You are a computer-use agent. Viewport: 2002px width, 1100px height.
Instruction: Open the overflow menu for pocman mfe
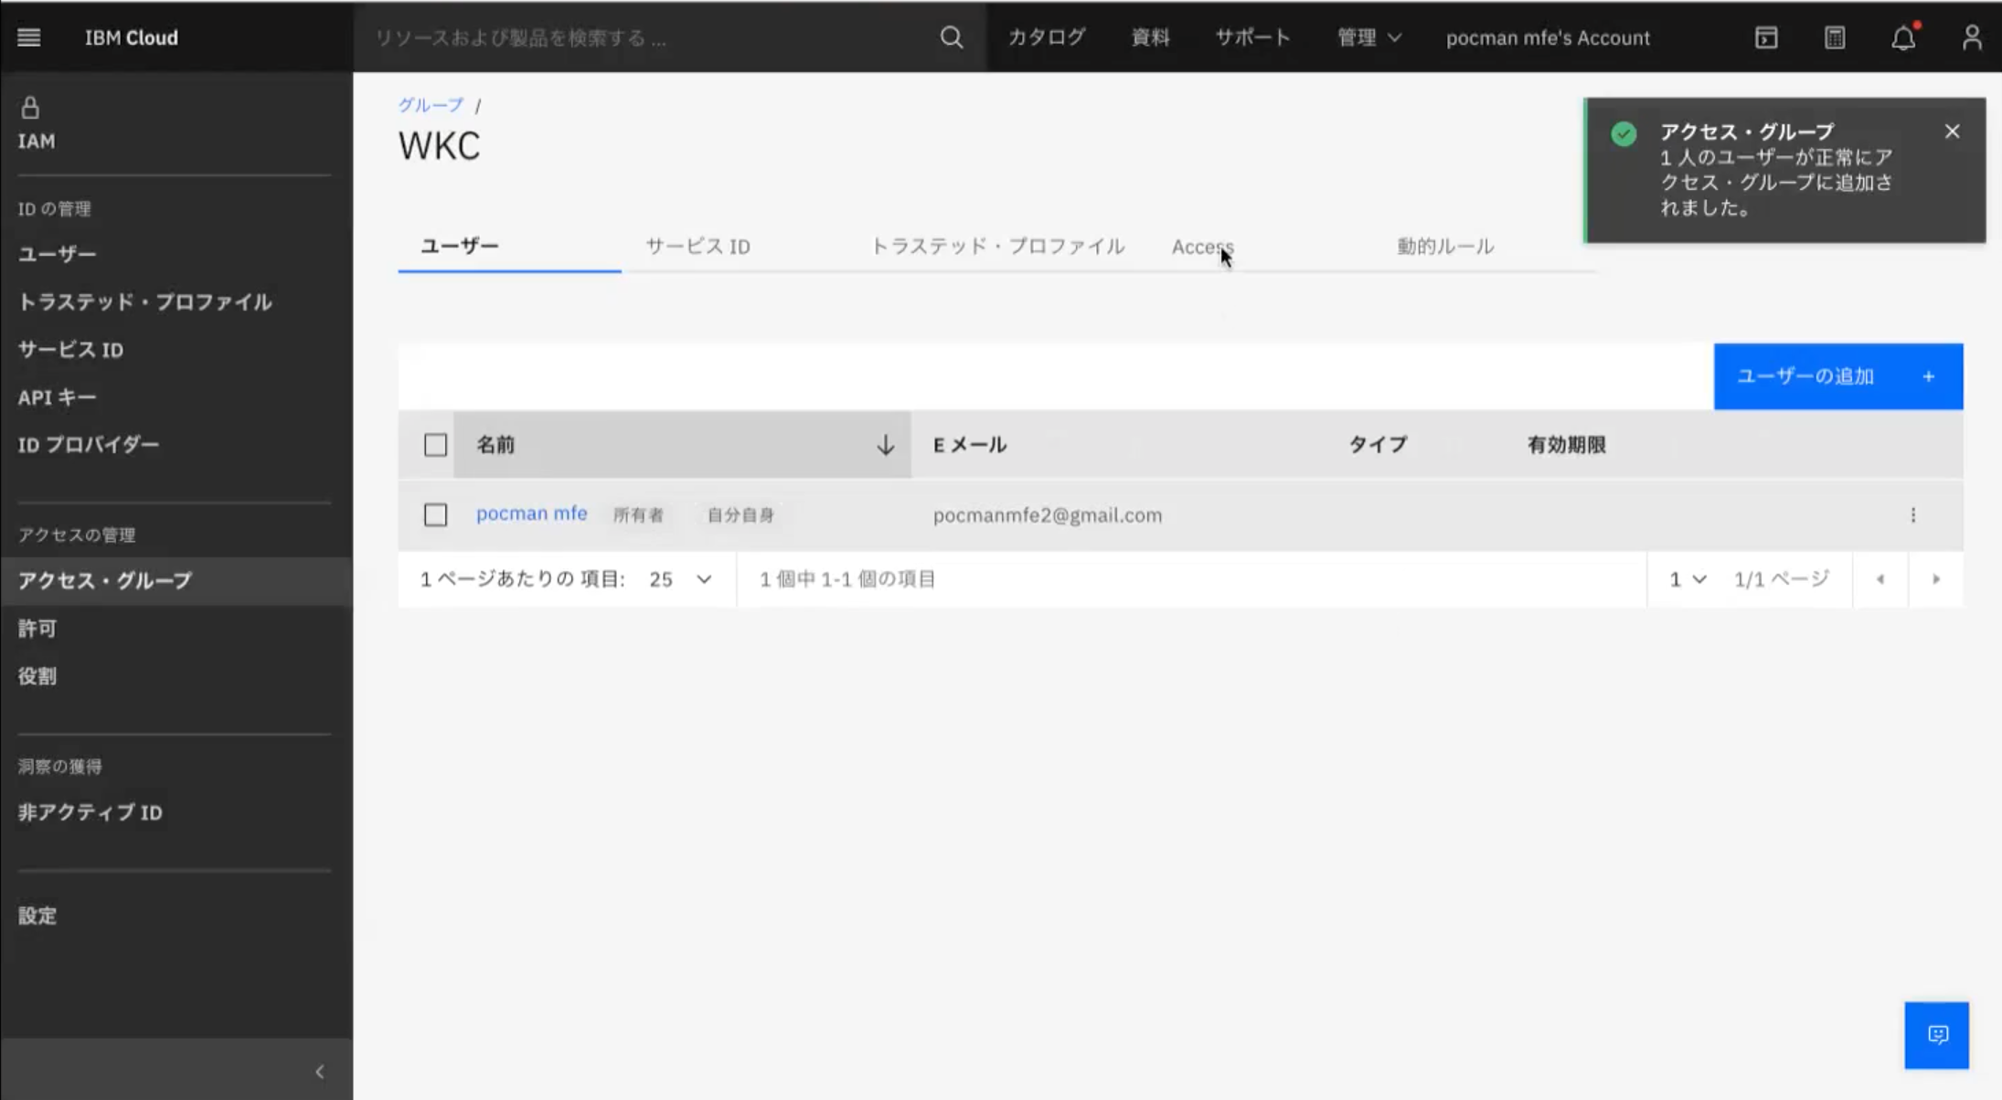[1912, 515]
